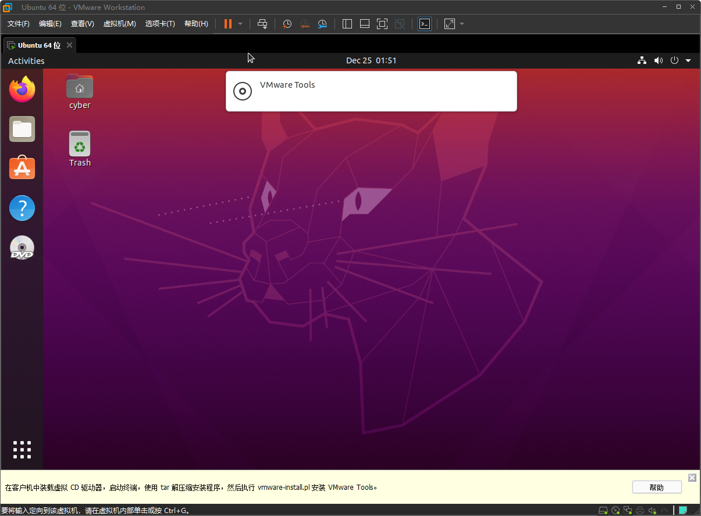Image resolution: width=701 pixels, height=516 pixels.
Task: Open Activities overview in Ubuntu
Action: coord(26,60)
